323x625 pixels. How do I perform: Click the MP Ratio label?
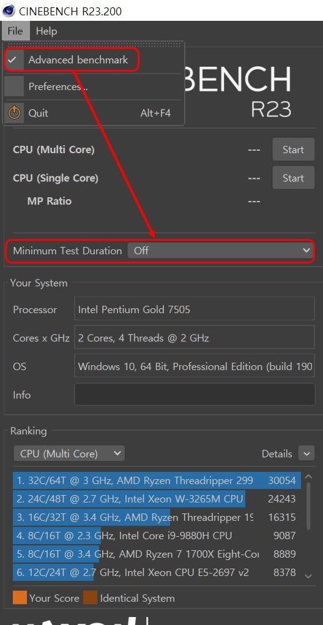50,201
